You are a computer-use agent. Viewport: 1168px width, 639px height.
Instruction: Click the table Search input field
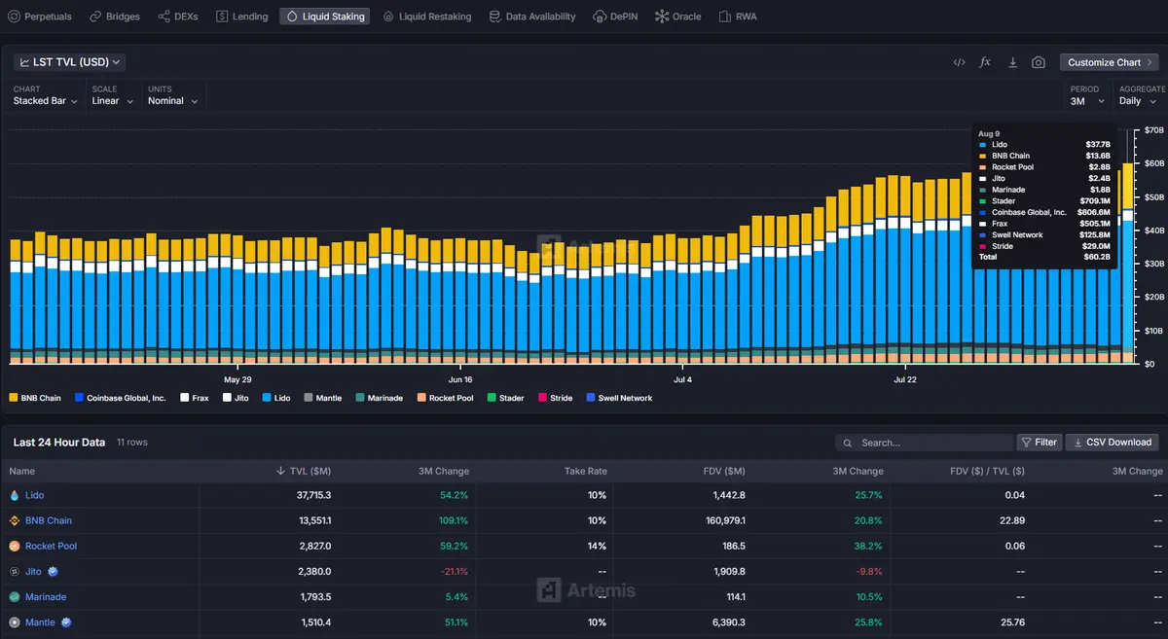click(924, 443)
